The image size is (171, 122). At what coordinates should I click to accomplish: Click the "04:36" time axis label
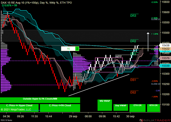click(x=7, y=117)
